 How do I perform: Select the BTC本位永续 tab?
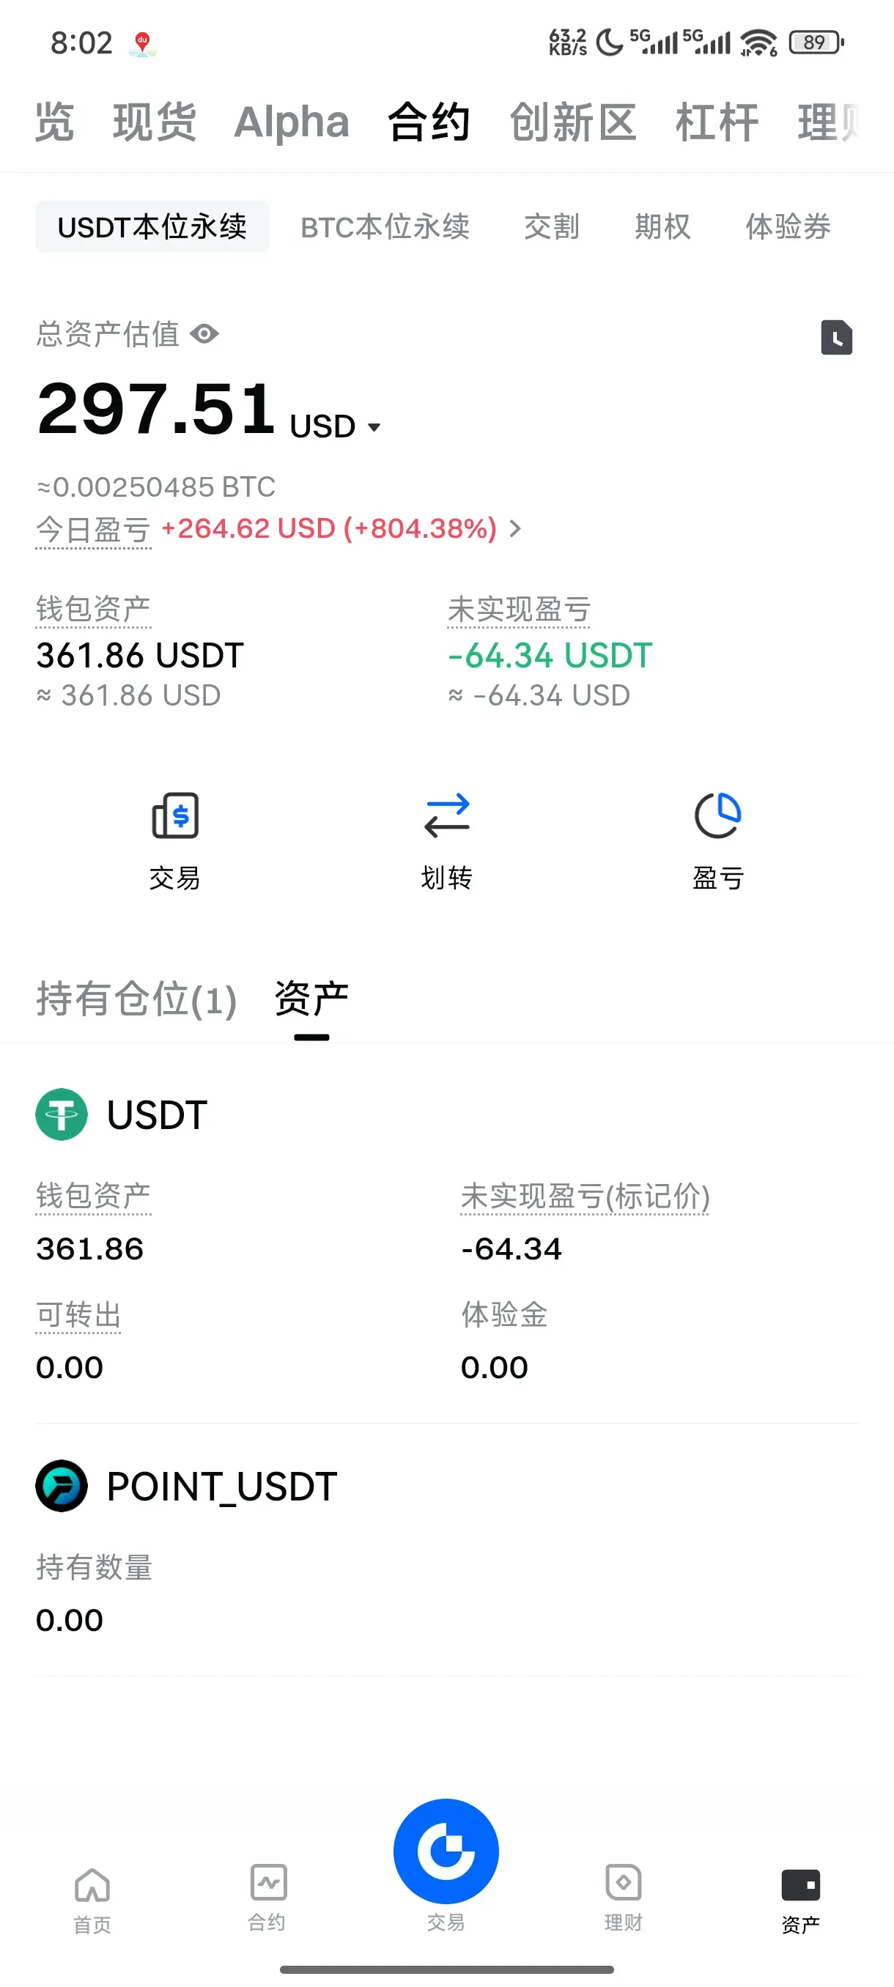click(x=385, y=227)
